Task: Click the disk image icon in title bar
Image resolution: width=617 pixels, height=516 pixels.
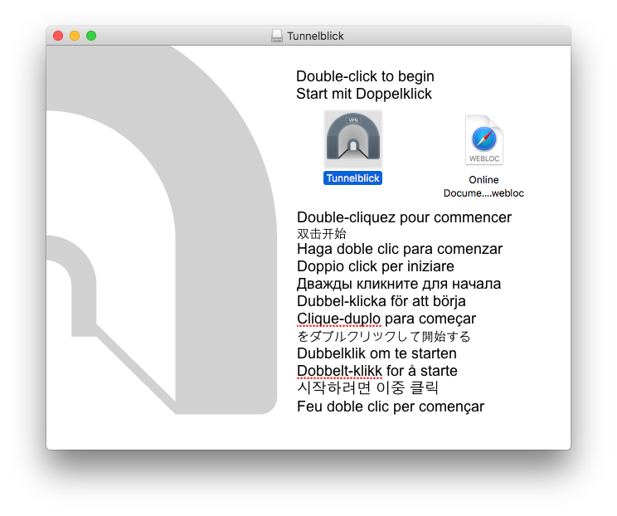Action: (277, 37)
